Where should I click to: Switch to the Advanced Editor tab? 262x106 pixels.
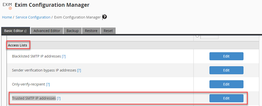[47, 31]
